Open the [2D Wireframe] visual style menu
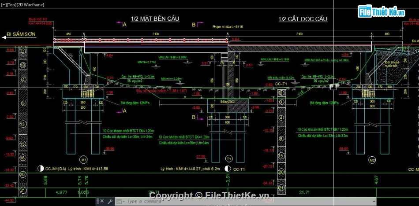The height and width of the screenshot is (206, 419). click(x=30, y=5)
